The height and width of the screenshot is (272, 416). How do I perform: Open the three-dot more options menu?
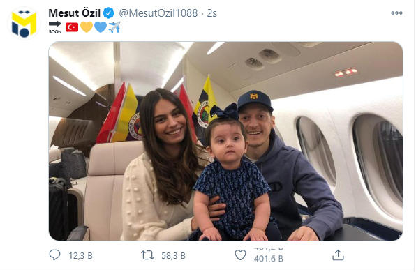[x=396, y=13]
